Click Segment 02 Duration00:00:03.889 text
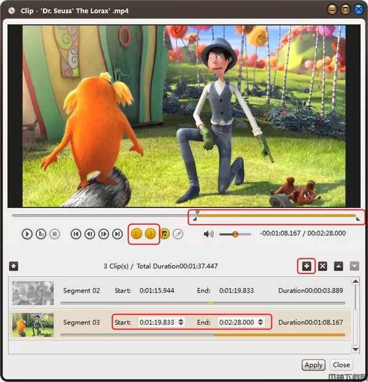The image size is (368, 382). 310,291
